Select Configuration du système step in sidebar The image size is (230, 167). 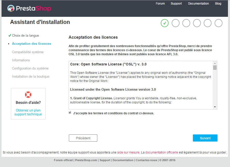pyautogui.click(x=30, y=68)
